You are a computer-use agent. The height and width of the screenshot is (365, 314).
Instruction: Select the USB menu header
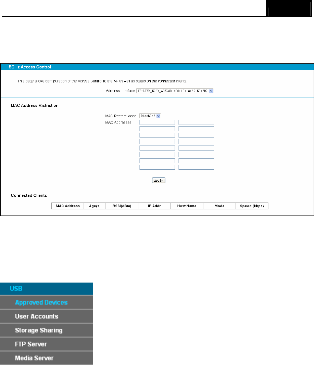point(46,289)
